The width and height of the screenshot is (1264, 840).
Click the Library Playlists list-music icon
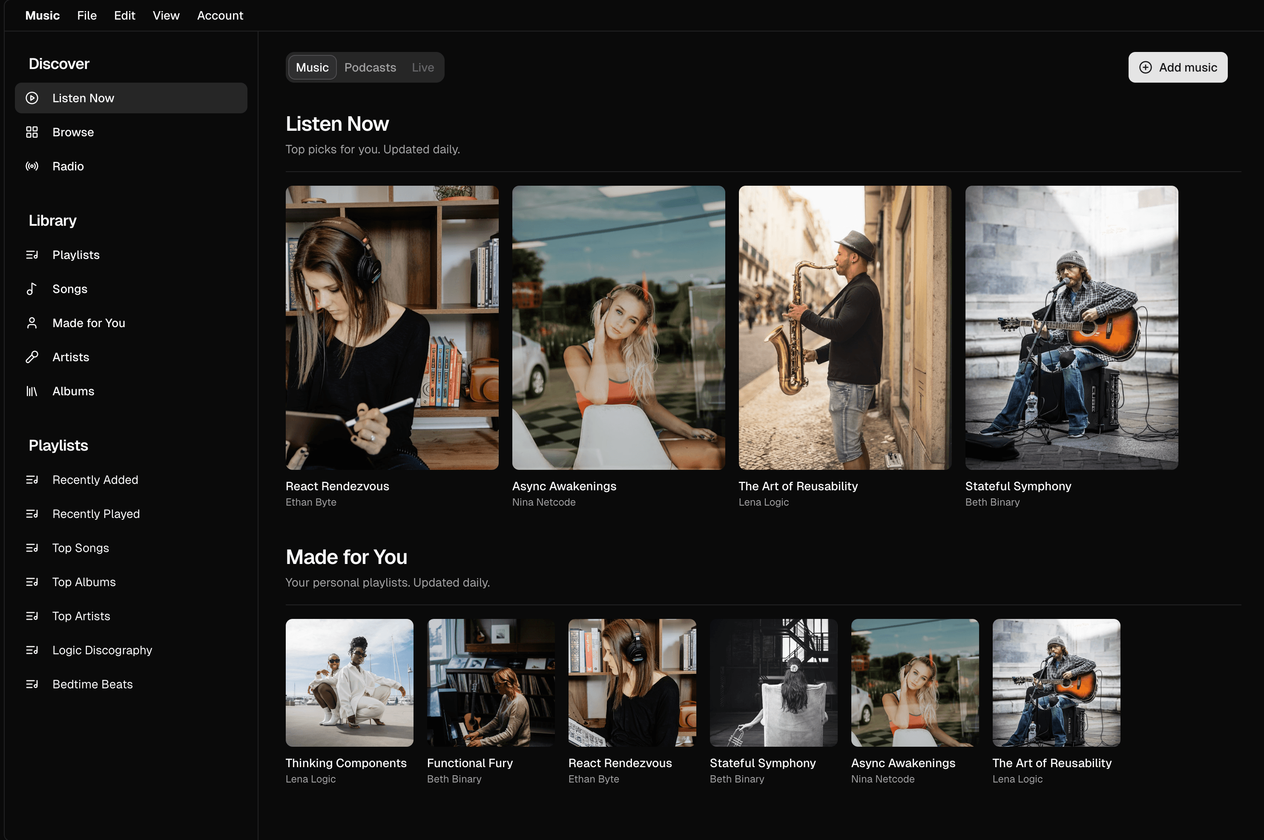point(32,255)
